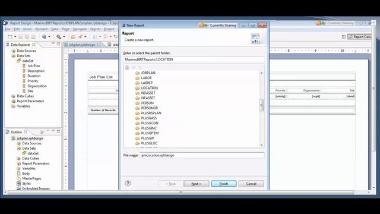Edit the File name field pmLocation.rptdesign
This screenshot has height=214, width=380.
click(x=202, y=155)
